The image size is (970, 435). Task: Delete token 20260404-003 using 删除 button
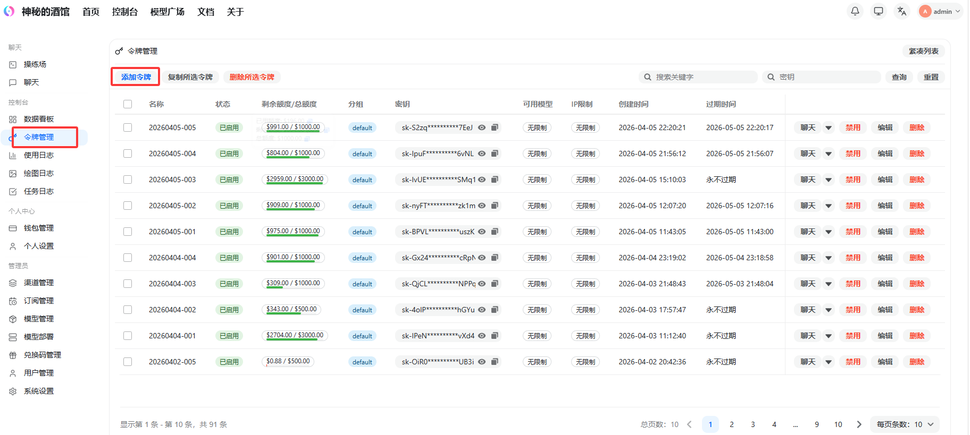tap(917, 284)
